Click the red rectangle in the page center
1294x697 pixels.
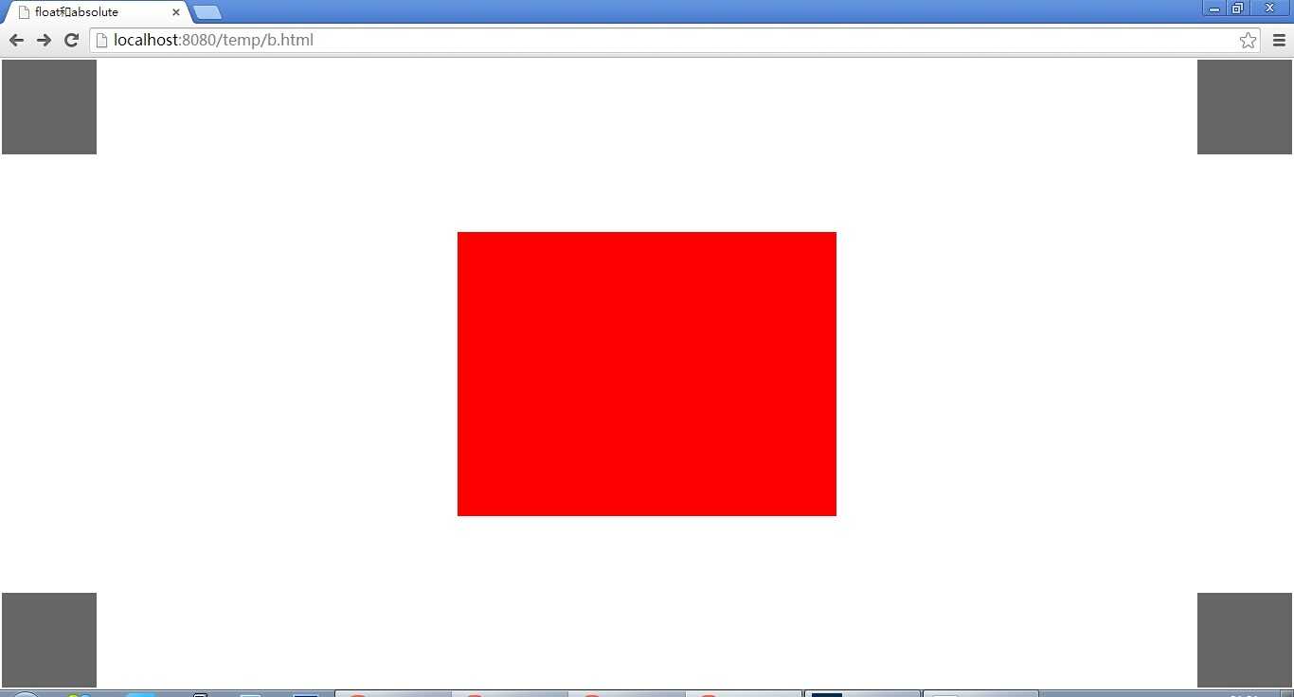(647, 374)
